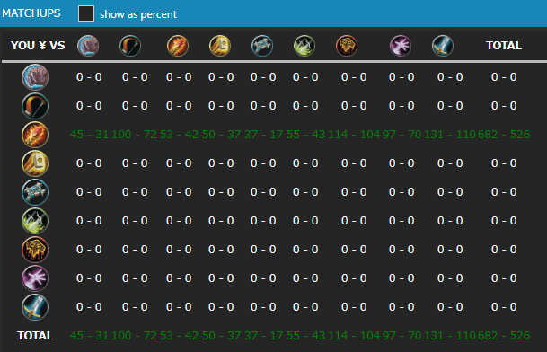This screenshot has width=547, height=352.
Task: Click Mage row's 53 - 42 record
Action: tap(179, 135)
